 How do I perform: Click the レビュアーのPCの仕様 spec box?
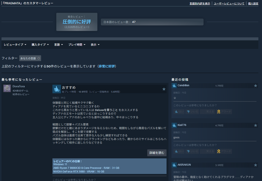[110, 166]
